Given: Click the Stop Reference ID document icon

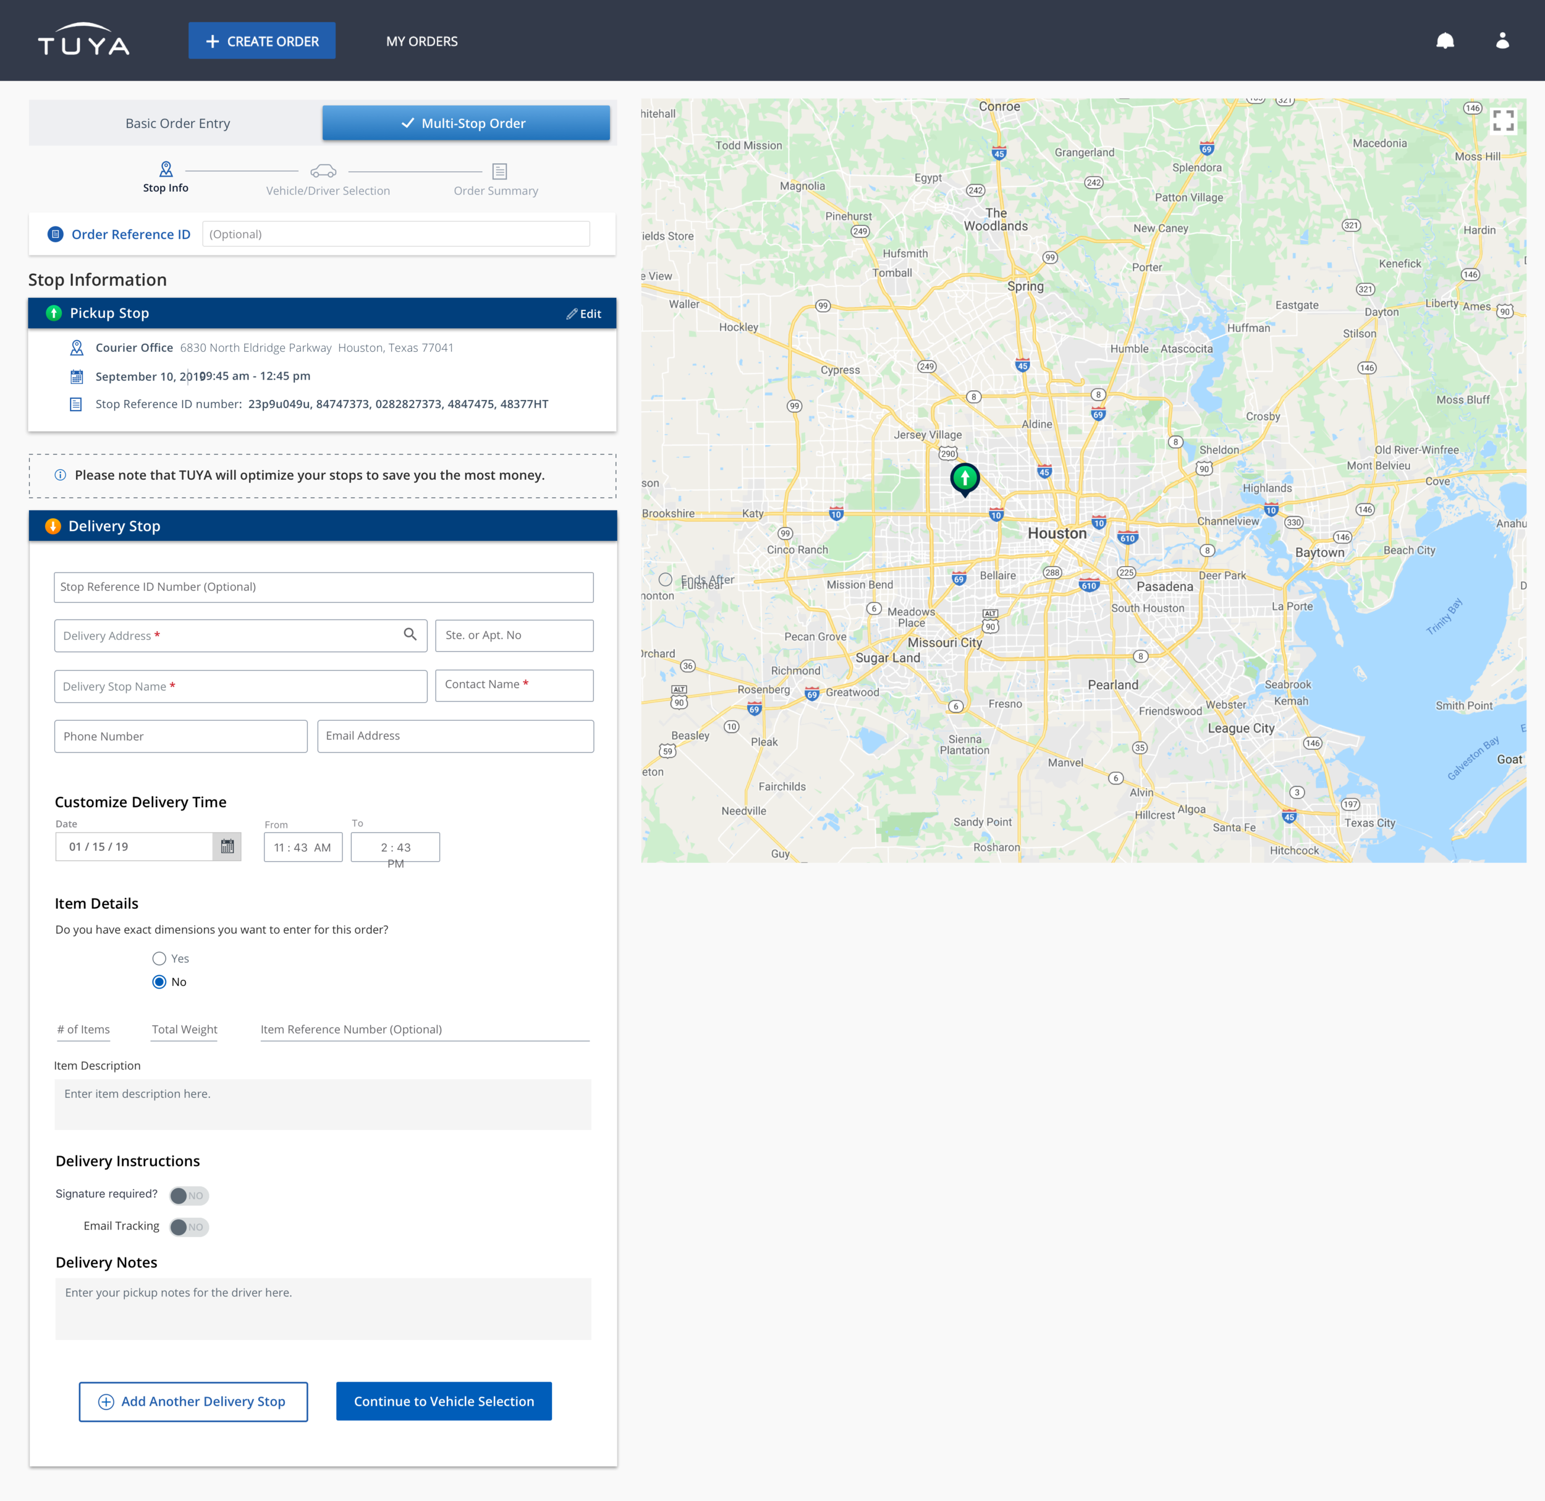Looking at the screenshot, I should pyautogui.click(x=75, y=404).
